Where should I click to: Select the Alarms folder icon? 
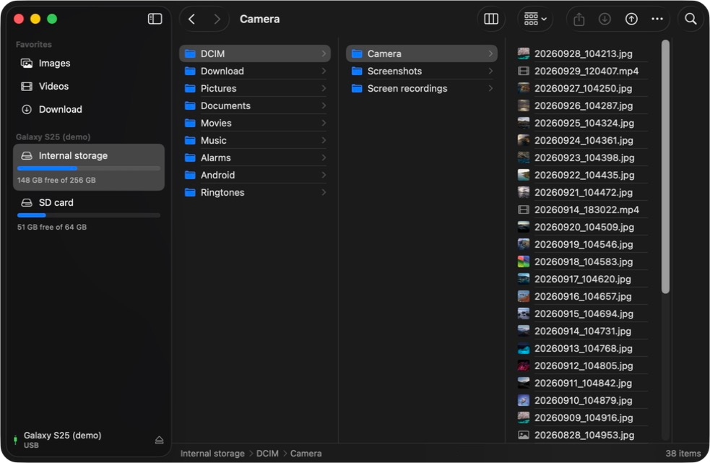pyautogui.click(x=190, y=157)
